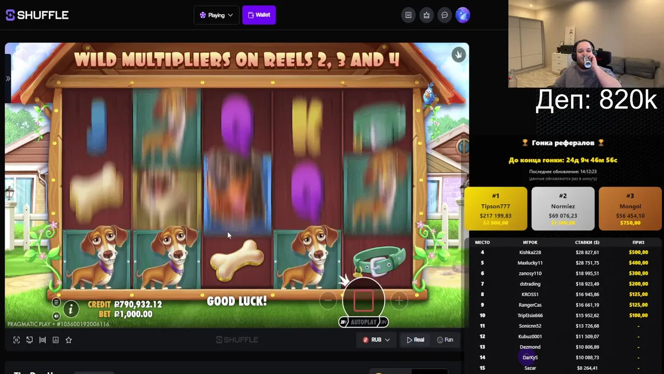Viewport: 664px width, 374px height.
Task: Click the ПРИЗ column header
Action: pos(638,242)
